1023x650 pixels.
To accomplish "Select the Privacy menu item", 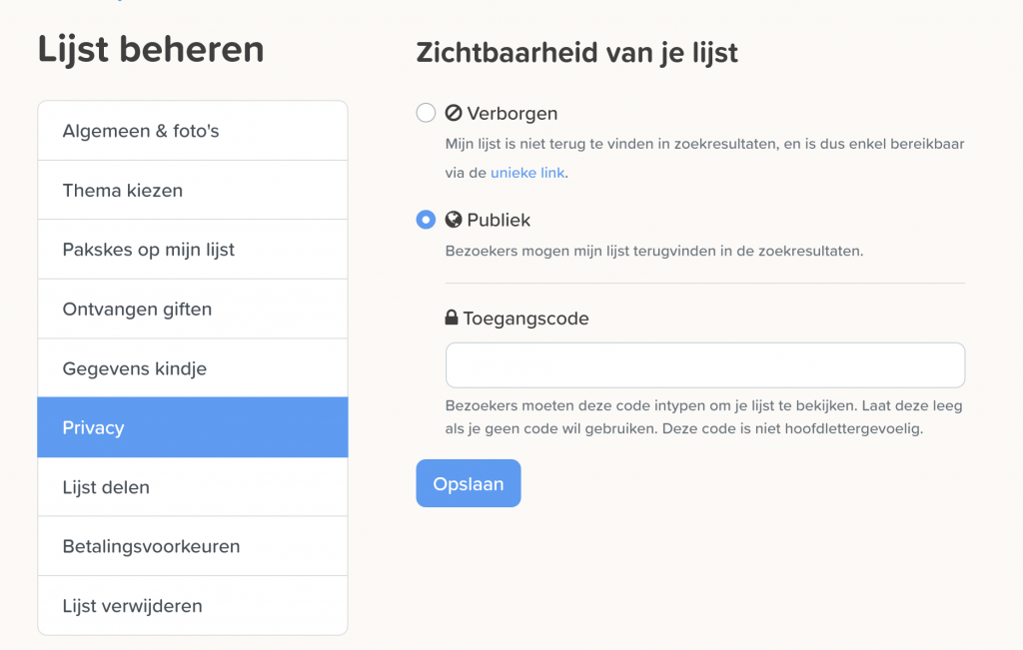I will pyautogui.click(x=193, y=427).
